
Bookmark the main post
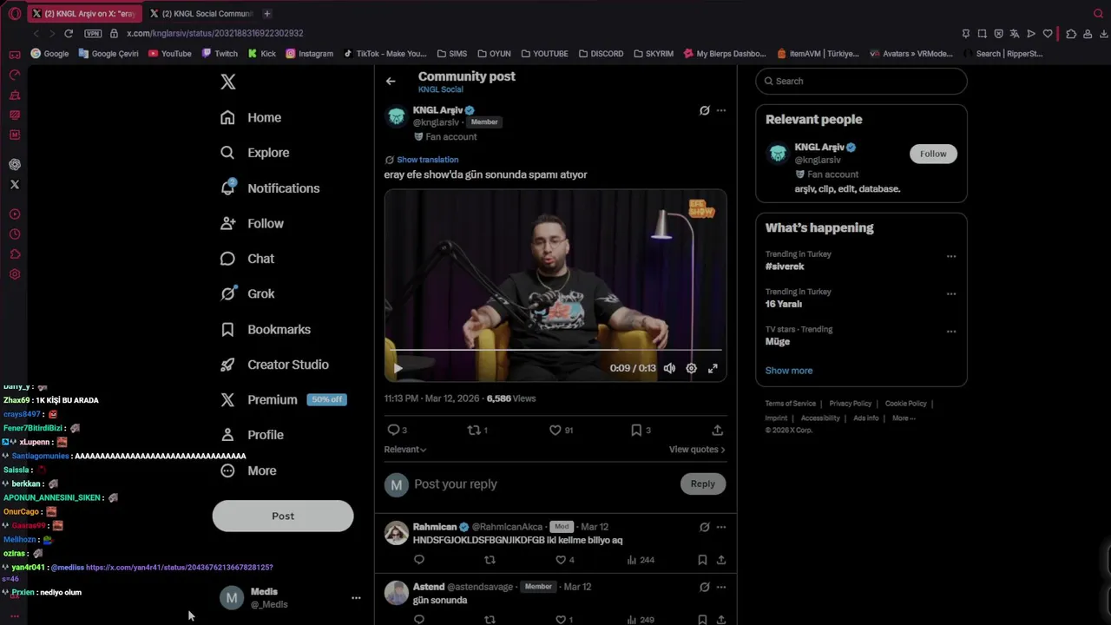[x=641, y=430]
